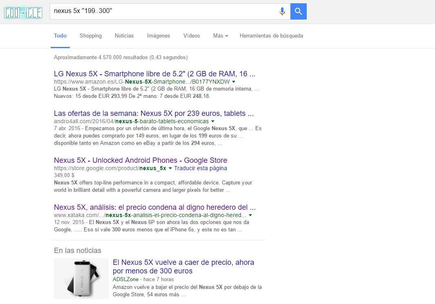Screen dimensions: 435x304
Task: Click the store.google.com URL text
Action: pos(110,168)
